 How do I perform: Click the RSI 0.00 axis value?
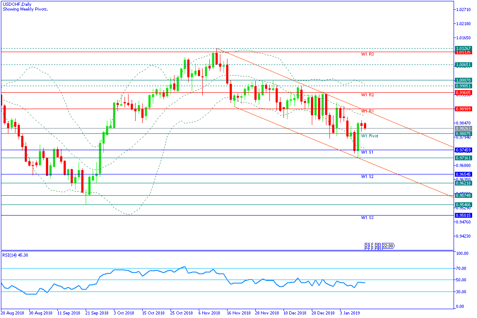(x=461, y=307)
